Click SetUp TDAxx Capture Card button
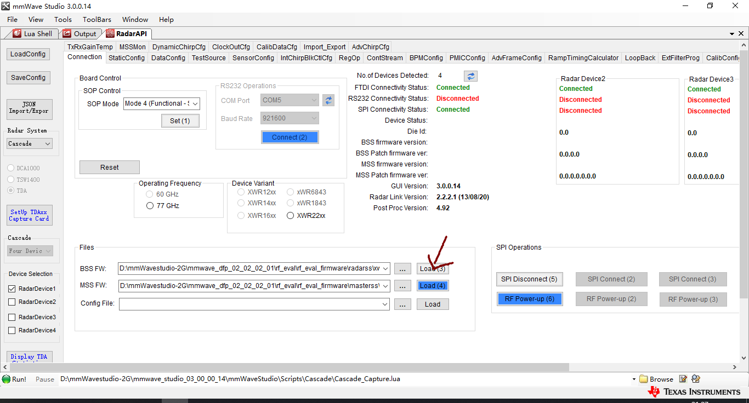This screenshot has width=749, height=403. [x=29, y=215]
